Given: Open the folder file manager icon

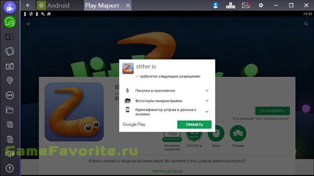Looking at the screenshot, I should (x=9, y=110).
